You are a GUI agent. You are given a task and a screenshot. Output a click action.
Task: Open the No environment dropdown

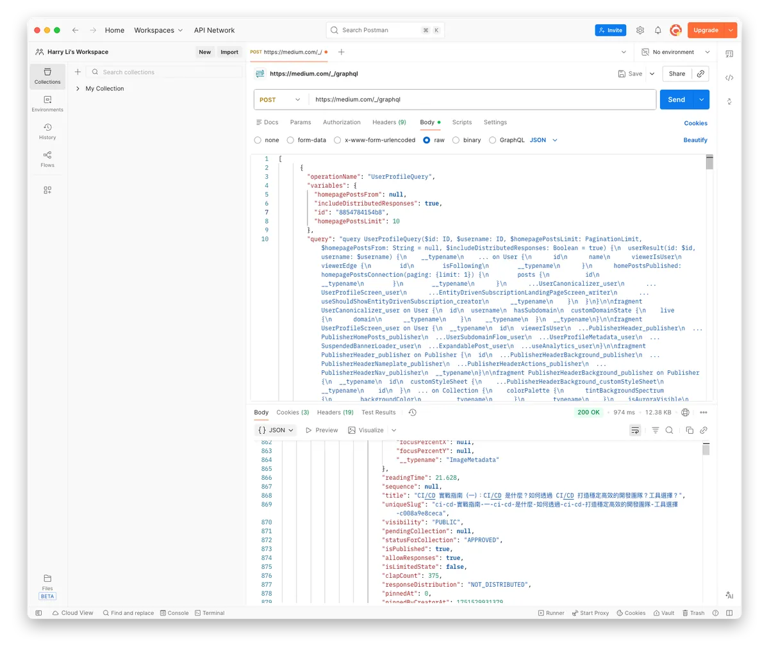(x=681, y=53)
